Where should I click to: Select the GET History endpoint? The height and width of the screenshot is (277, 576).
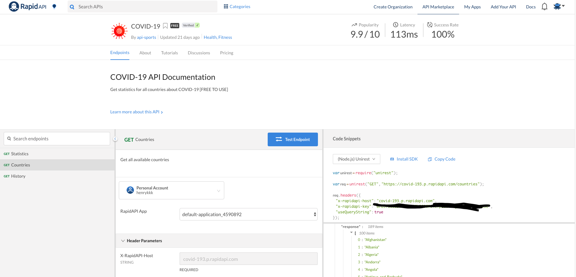point(57,176)
